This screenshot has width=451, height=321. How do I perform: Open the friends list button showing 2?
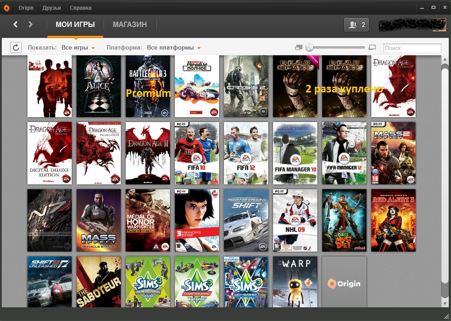coord(356,25)
